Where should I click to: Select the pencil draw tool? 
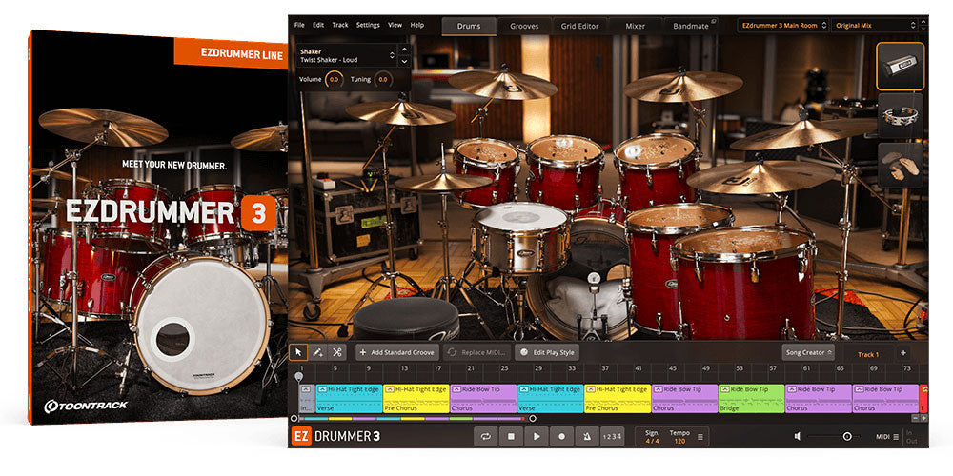317,352
